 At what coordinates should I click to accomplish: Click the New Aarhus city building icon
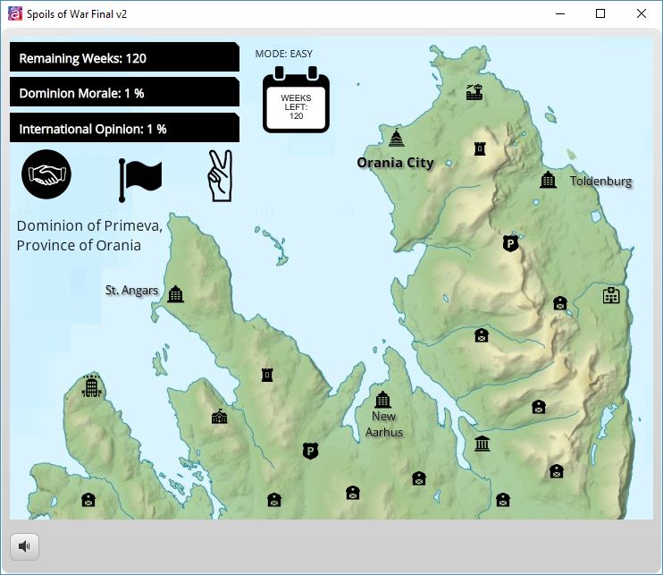(383, 399)
